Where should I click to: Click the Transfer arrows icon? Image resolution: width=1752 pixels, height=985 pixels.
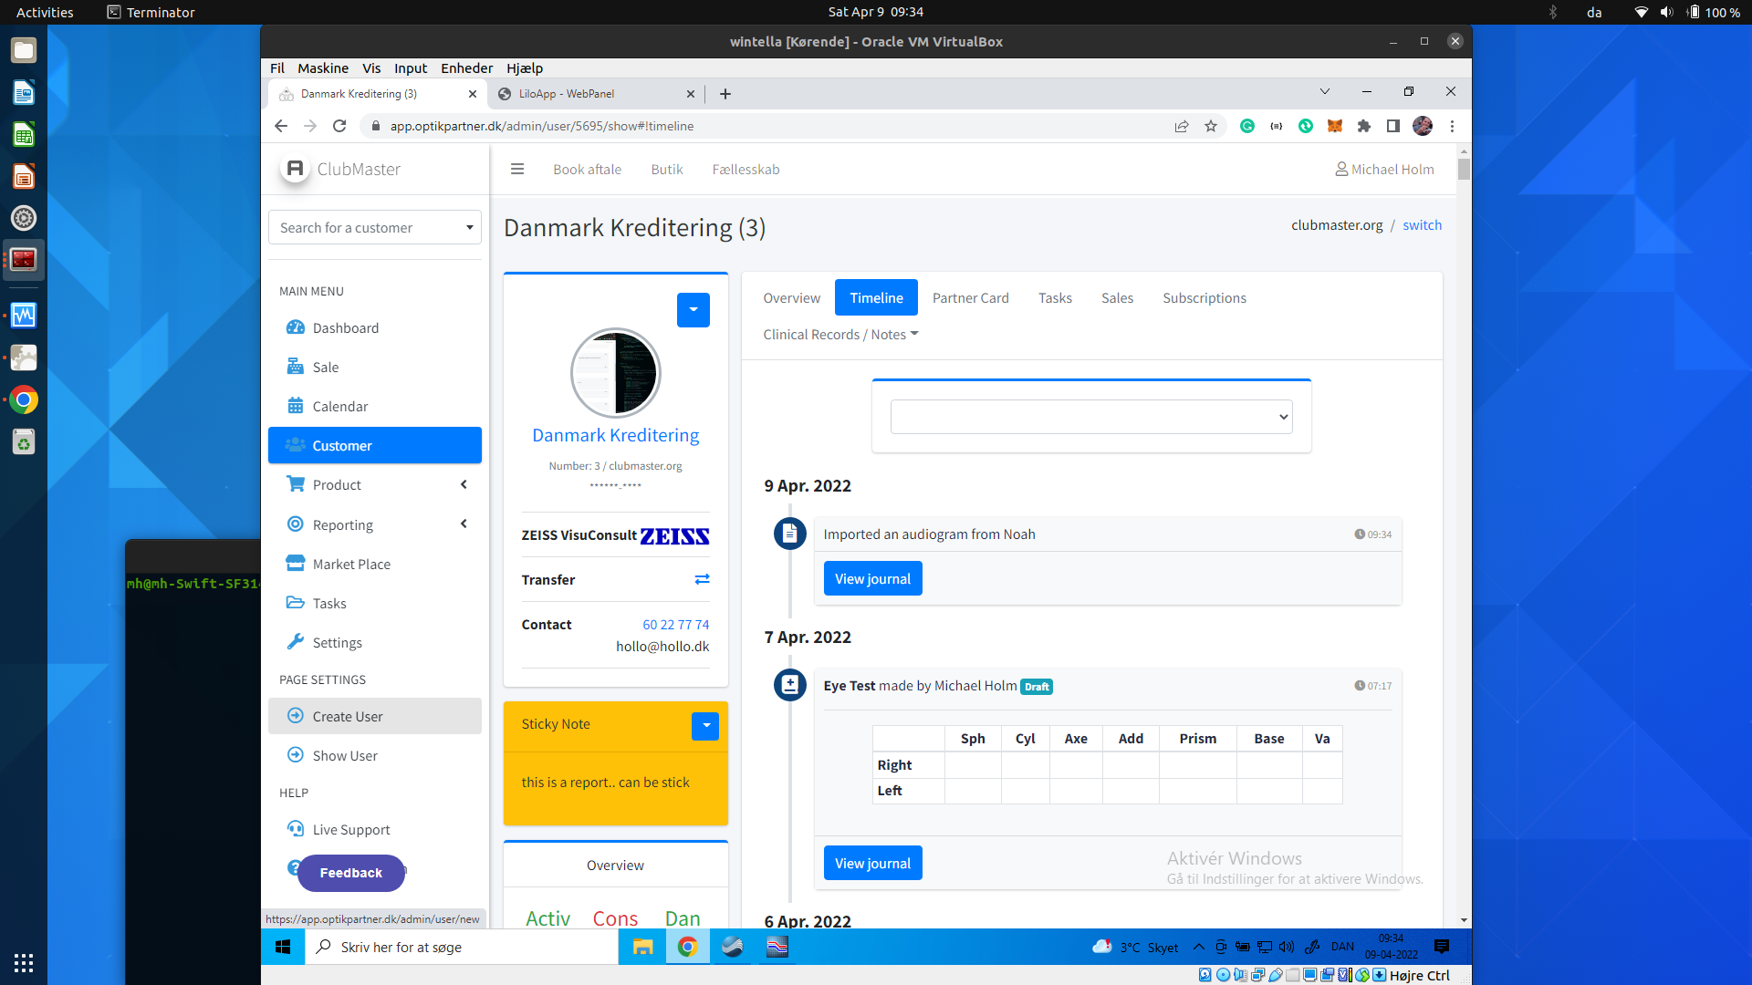pos(702,579)
